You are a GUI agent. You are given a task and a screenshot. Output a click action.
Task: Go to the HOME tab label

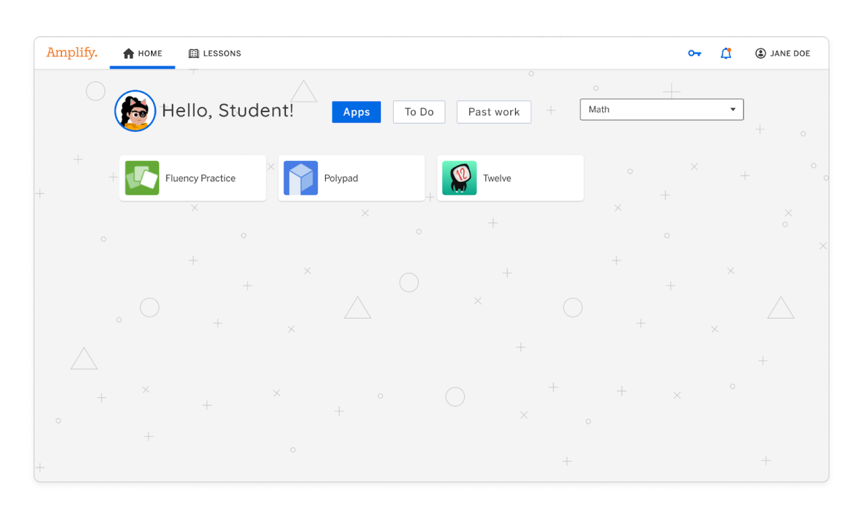[x=150, y=53]
